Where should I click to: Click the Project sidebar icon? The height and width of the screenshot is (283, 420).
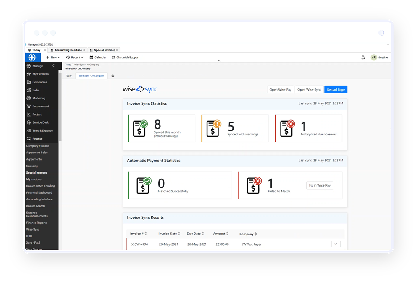tap(29, 114)
